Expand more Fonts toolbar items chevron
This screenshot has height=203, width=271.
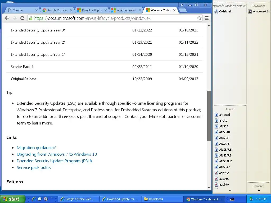point(230,191)
